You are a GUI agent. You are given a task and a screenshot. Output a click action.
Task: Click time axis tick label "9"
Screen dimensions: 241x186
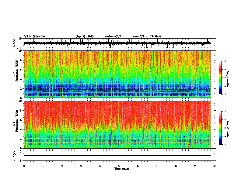195,166
